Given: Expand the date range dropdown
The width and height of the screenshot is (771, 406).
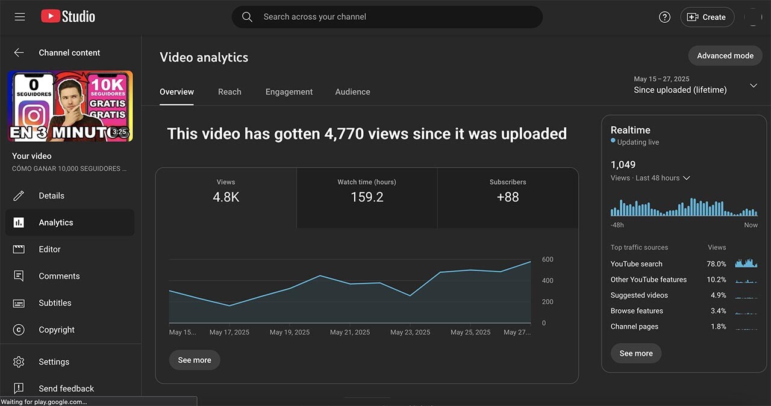Looking at the screenshot, I should point(753,85).
